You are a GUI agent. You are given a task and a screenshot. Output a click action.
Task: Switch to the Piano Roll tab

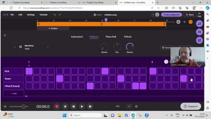click(111, 37)
